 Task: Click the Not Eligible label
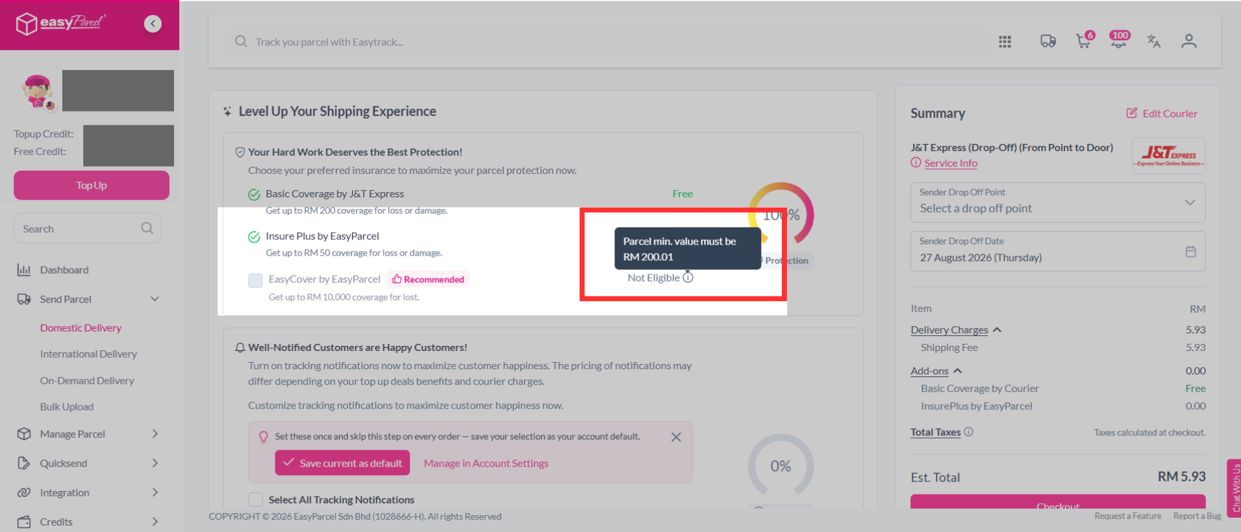click(x=653, y=278)
